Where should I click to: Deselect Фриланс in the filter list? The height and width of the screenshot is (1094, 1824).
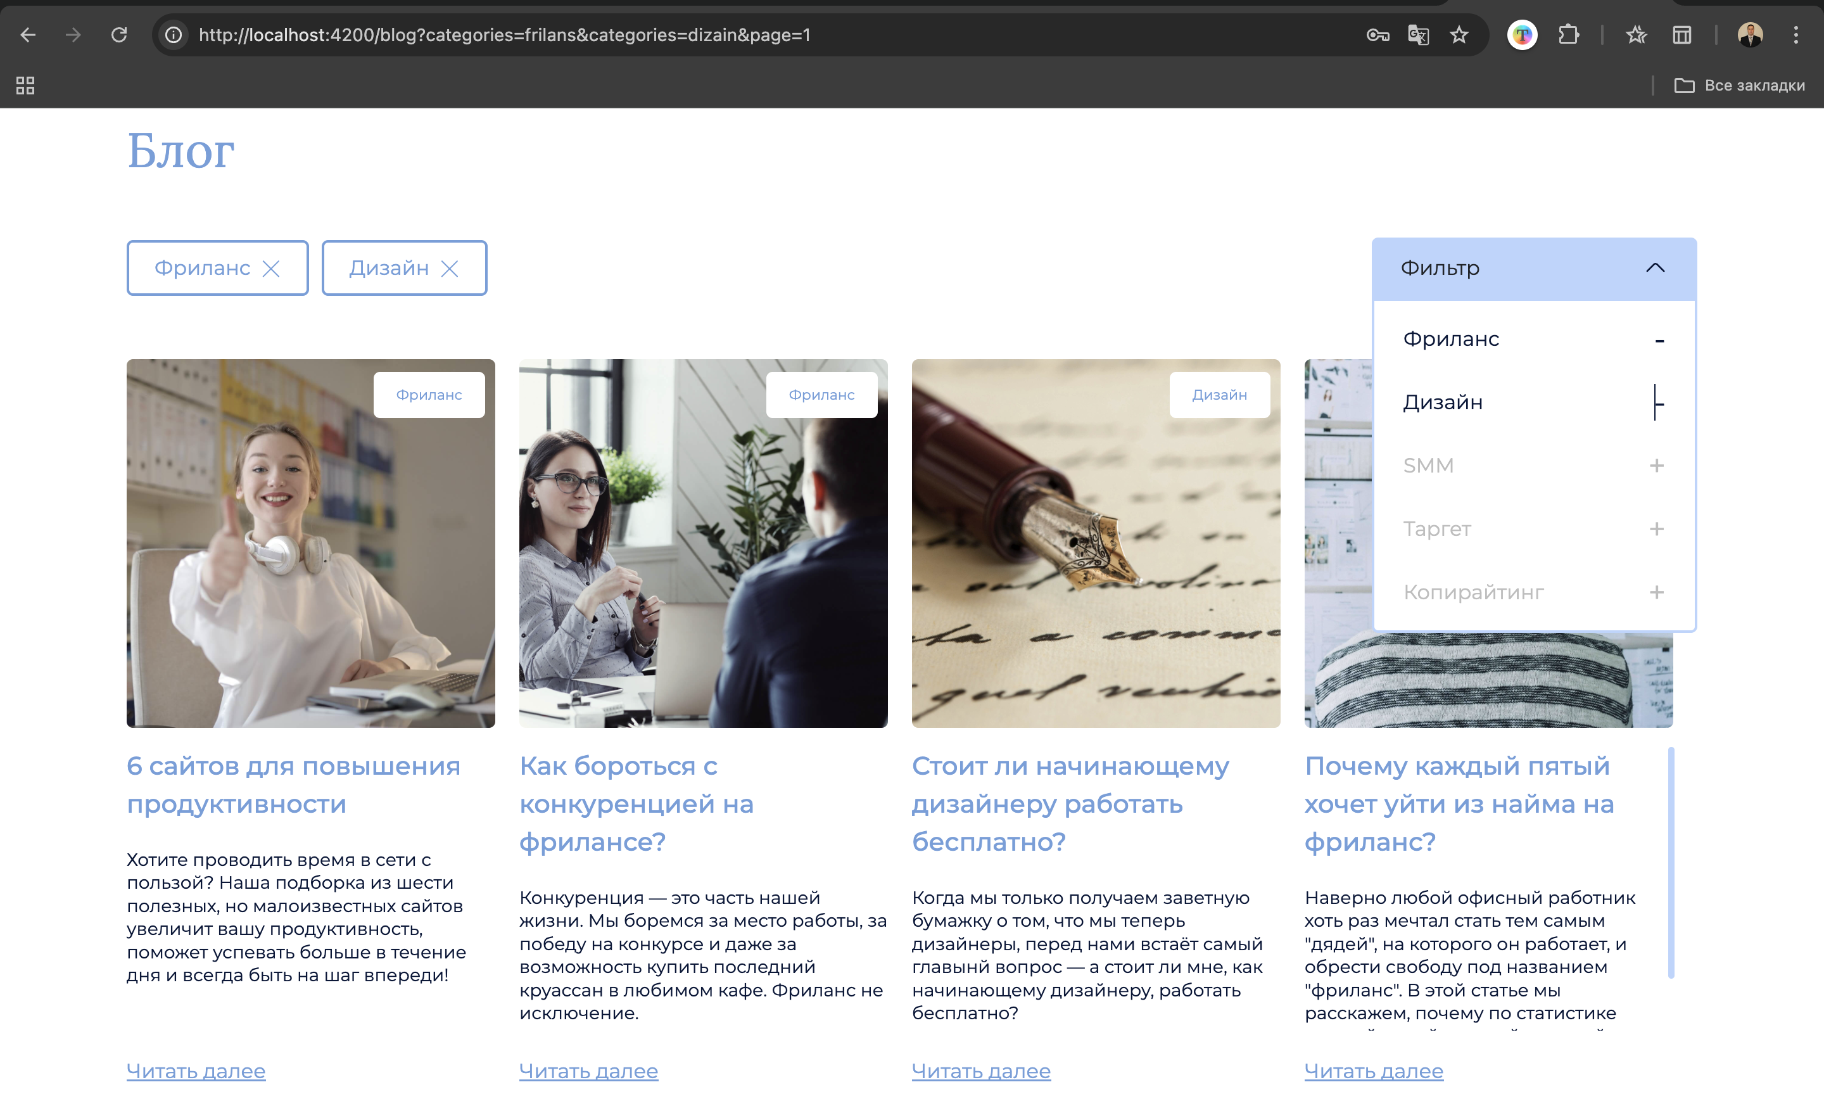pos(1534,339)
